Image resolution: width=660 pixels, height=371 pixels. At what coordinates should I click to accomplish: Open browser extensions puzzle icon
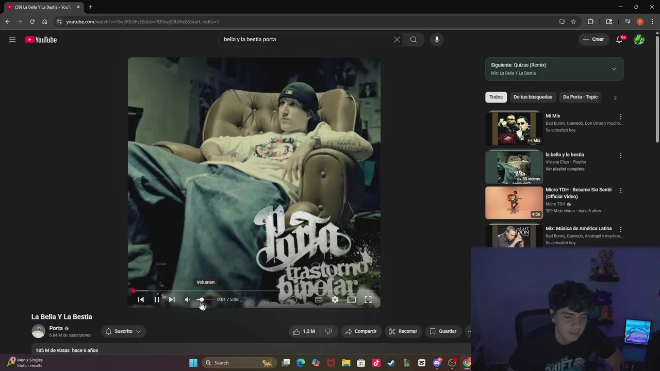coord(591,22)
